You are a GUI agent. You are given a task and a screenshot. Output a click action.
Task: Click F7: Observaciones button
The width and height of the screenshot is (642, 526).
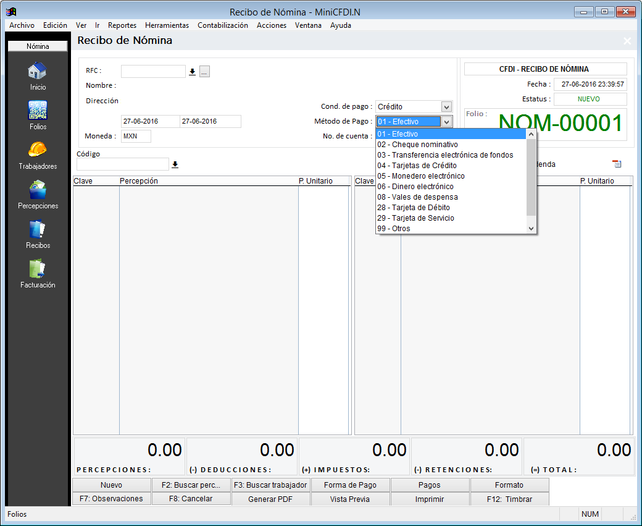pos(111,499)
